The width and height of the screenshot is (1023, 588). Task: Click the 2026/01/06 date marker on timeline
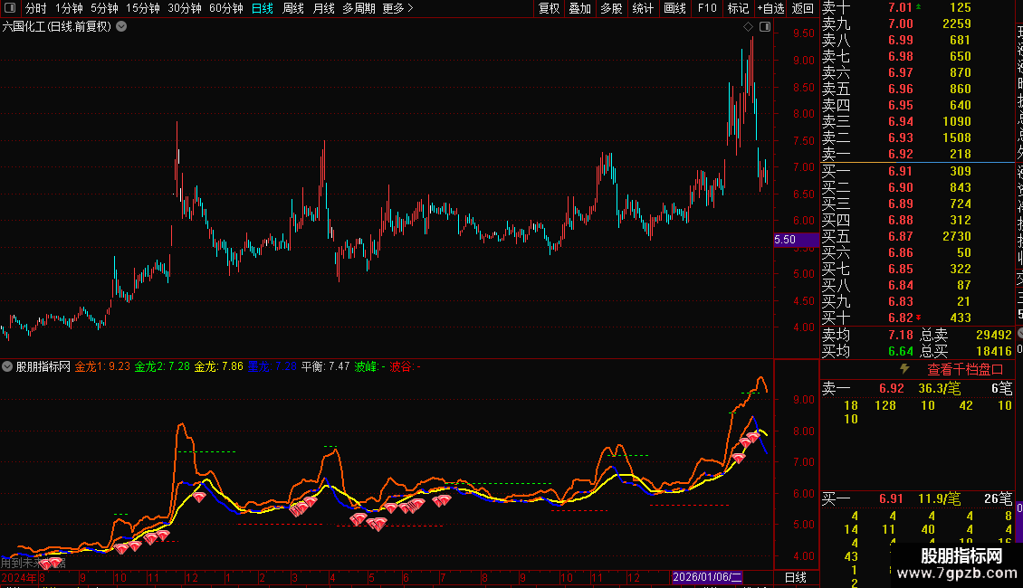click(707, 577)
